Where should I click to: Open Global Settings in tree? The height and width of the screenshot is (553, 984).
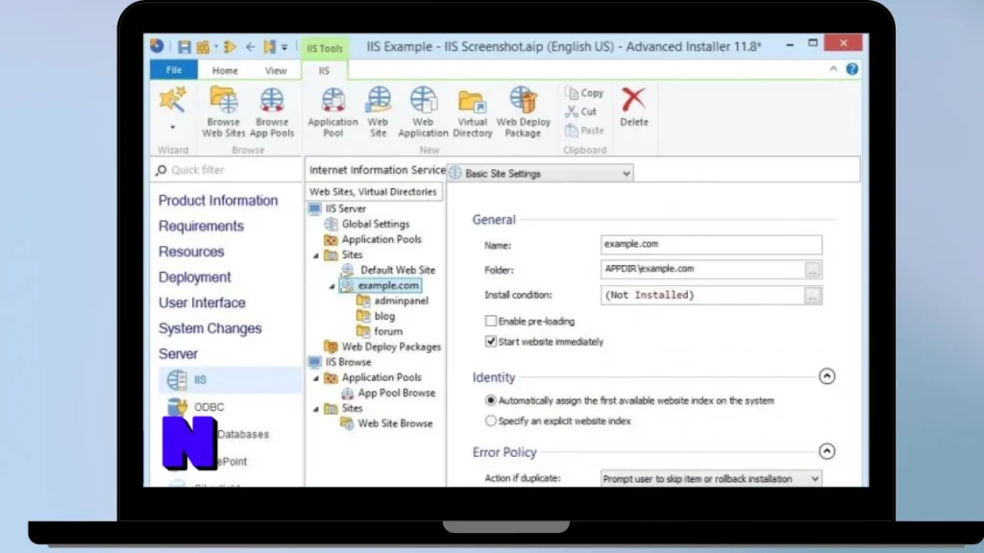point(375,224)
